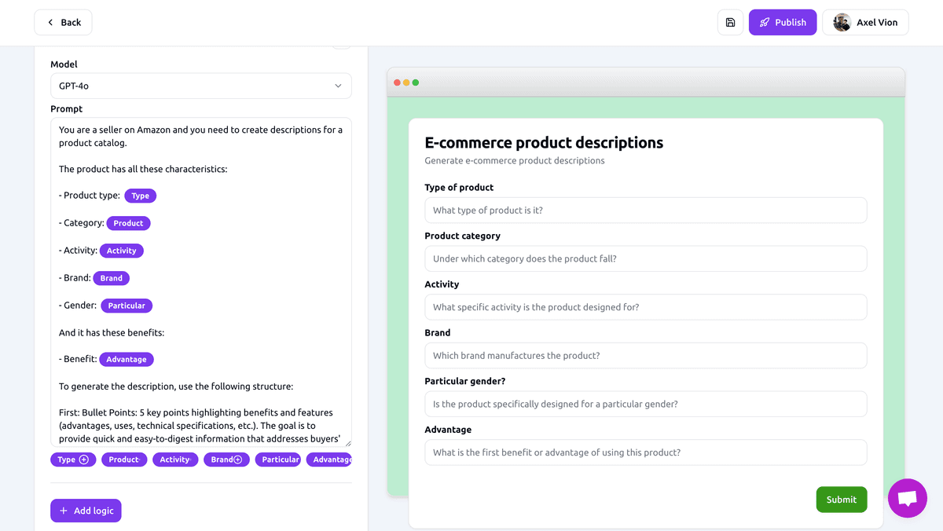Select the Advantage chip inside the prompt text
This screenshot has height=531, width=943.
(x=127, y=359)
